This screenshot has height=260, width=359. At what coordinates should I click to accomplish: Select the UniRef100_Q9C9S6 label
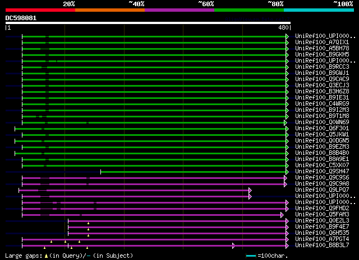point(322,178)
